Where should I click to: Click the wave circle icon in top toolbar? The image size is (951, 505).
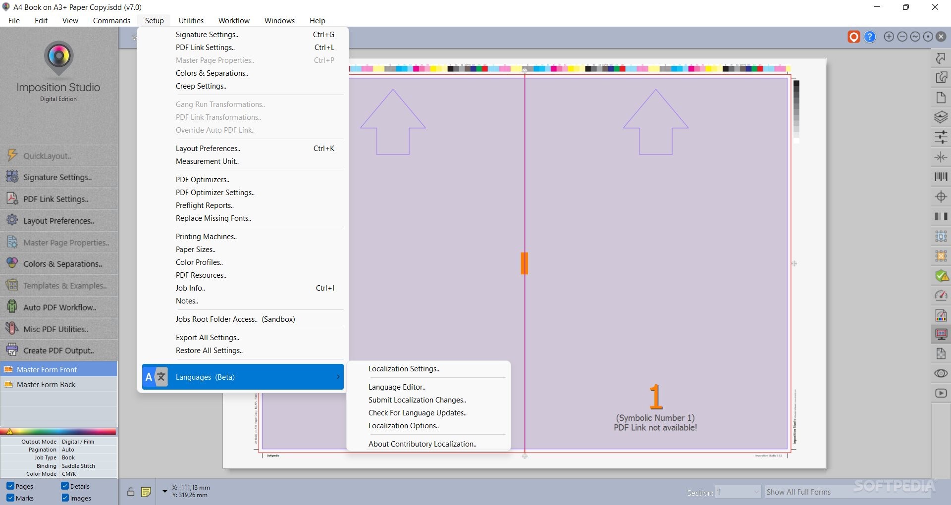(915, 37)
